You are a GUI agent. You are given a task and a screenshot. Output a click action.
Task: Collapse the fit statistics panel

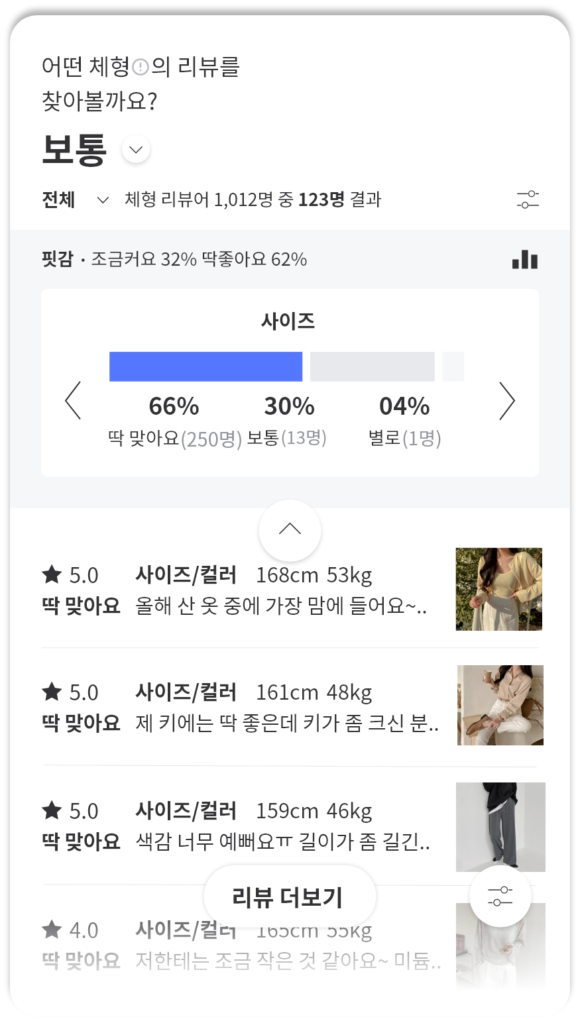point(290,530)
